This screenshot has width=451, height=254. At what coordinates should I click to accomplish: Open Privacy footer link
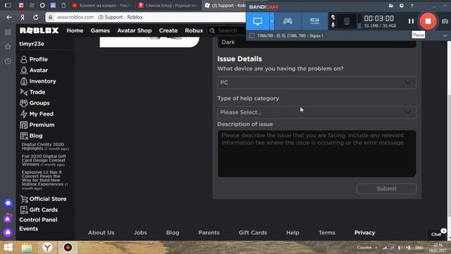(x=364, y=233)
